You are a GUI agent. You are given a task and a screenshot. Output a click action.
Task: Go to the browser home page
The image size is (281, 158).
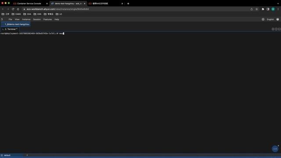[18, 9]
